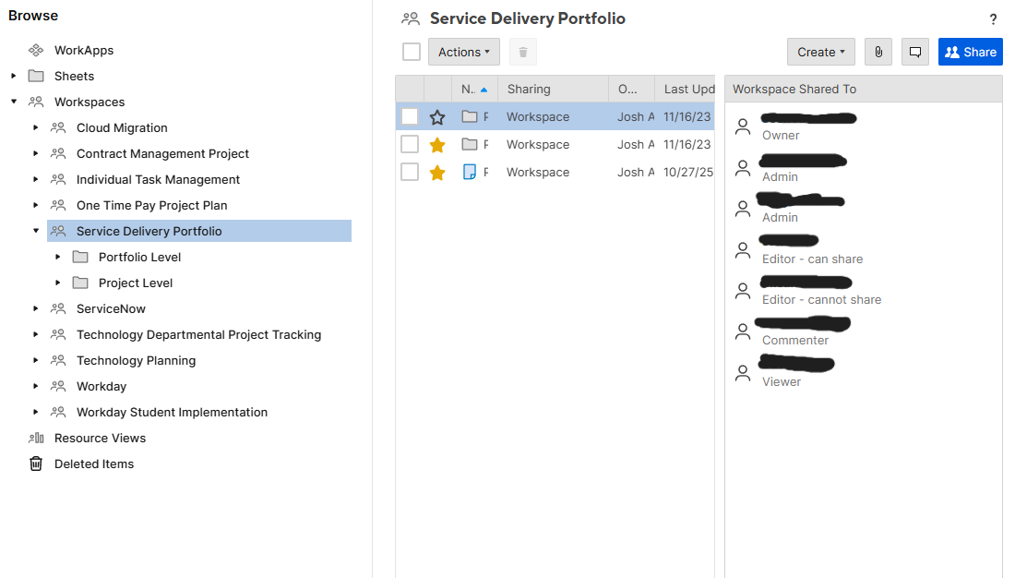The width and height of the screenshot is (1015, 578).
Task: Click the Technology Planning workspace icon
Action: click(x=58, y=360)
